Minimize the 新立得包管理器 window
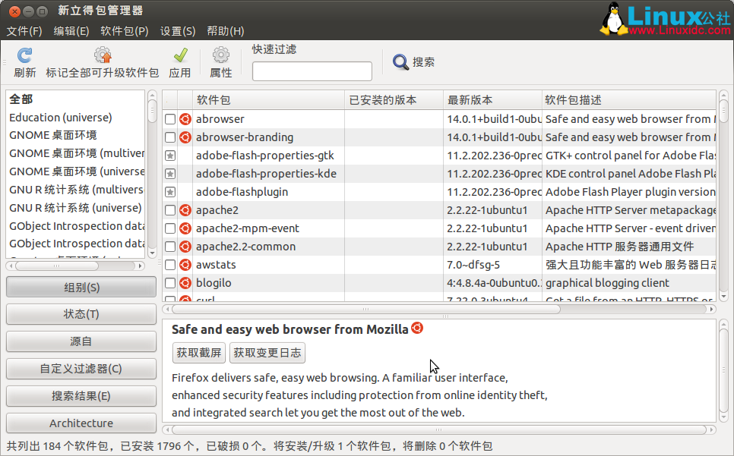Image resolution: width=734 pixels, height=456 pixels. [x=29, y=11]
